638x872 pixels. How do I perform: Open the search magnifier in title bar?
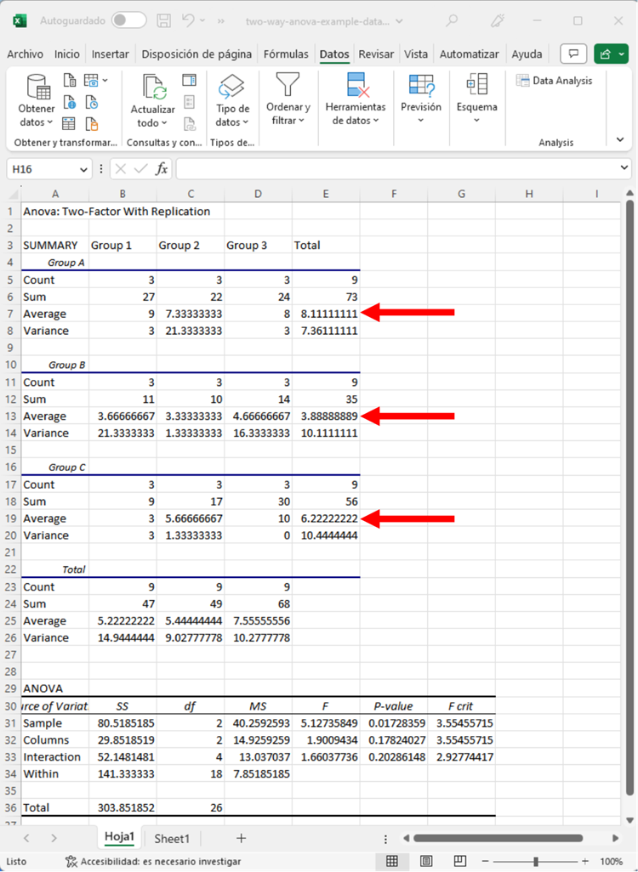pyautogui.click(x=453, y=20)
